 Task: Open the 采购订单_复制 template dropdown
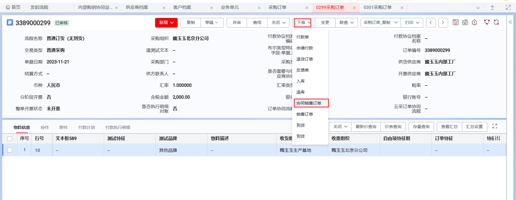[x=380, y=23]
